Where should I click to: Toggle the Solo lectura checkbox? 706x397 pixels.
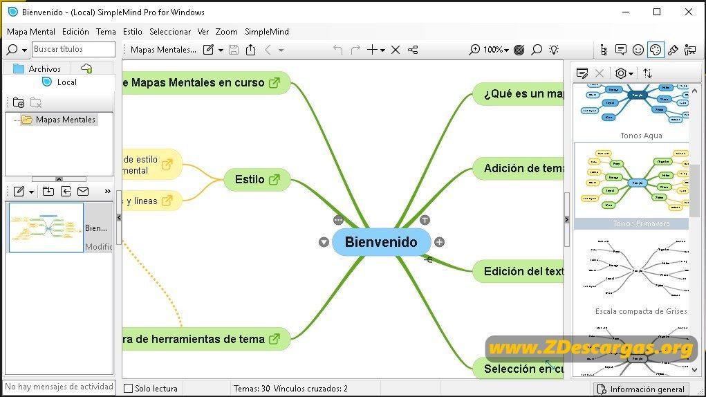pos(129,389)
